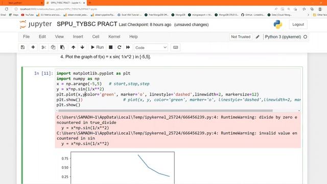This screenshot has width=327, height=184.
Task: Click the Logout button
Action: click(298, 25)
